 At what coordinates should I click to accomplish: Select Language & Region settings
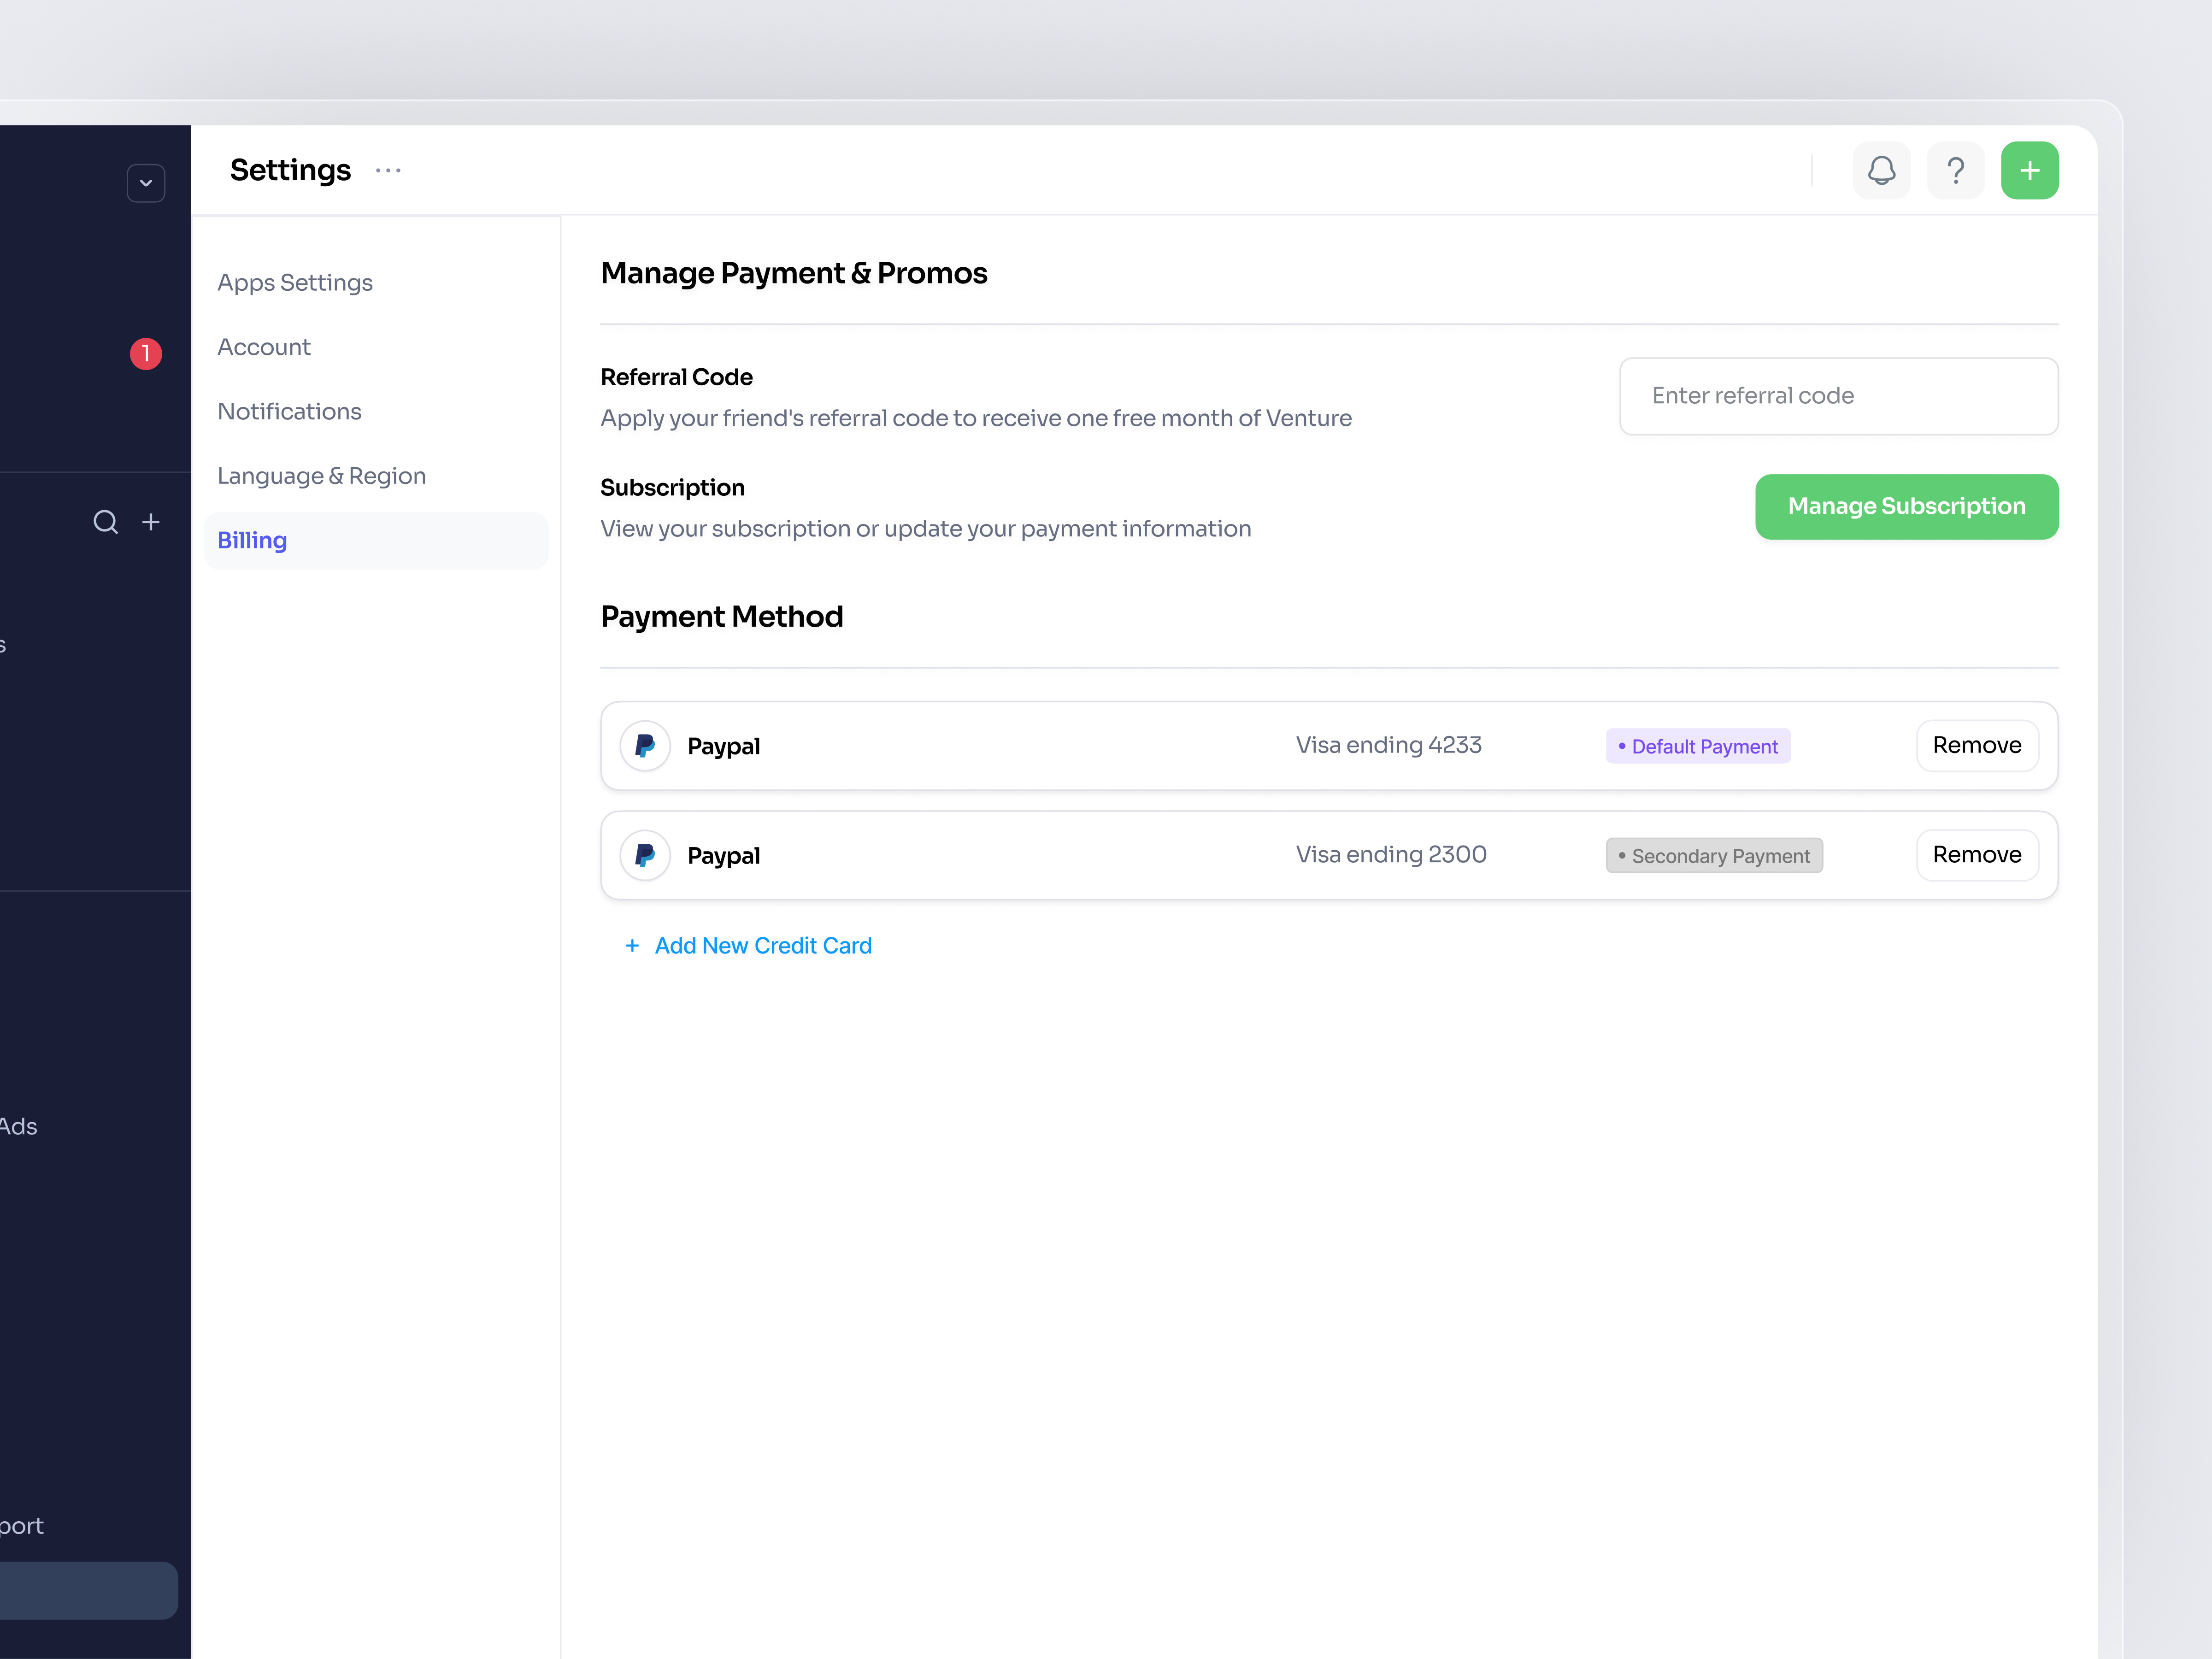click(x=322, y=475)
